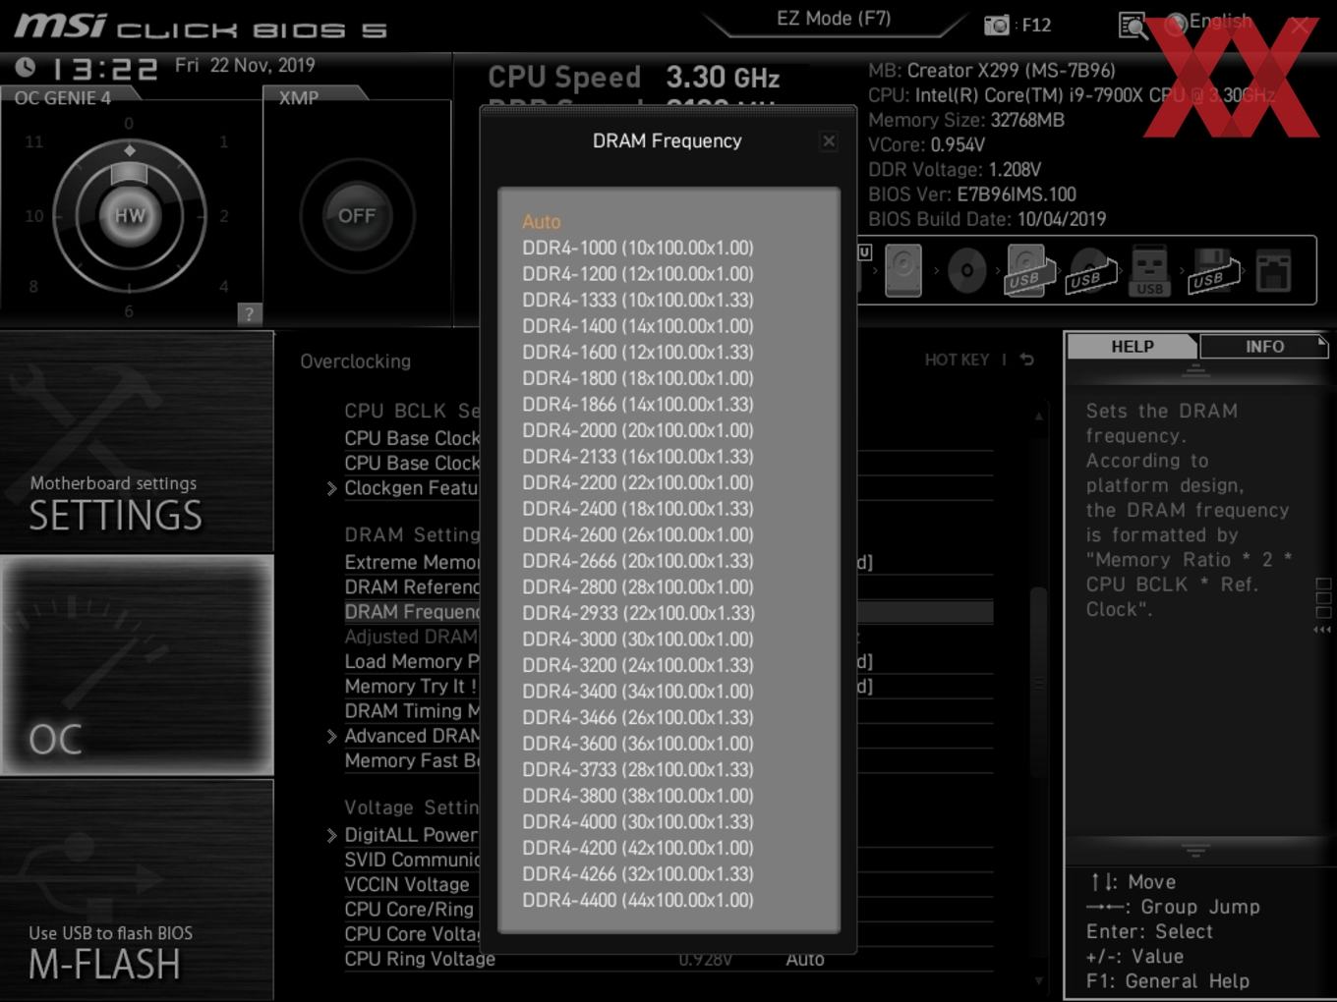Choose DDR4-2000 frequency entry
This screenshot has width=1337, height=1002.
(638, 430)
